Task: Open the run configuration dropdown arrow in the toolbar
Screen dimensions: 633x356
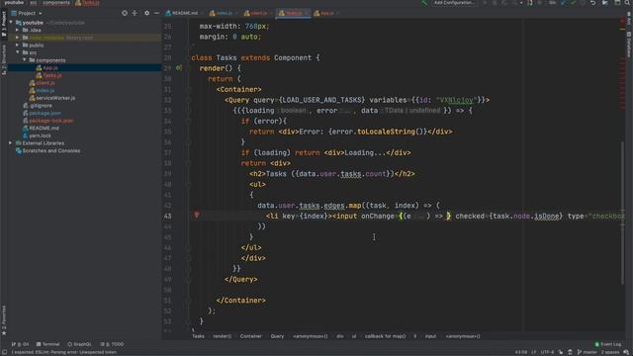Action: (521, 3)
